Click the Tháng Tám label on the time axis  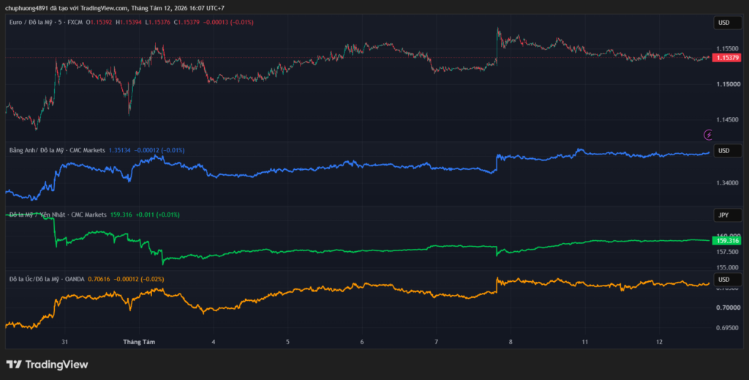click(x=139, y=342)
